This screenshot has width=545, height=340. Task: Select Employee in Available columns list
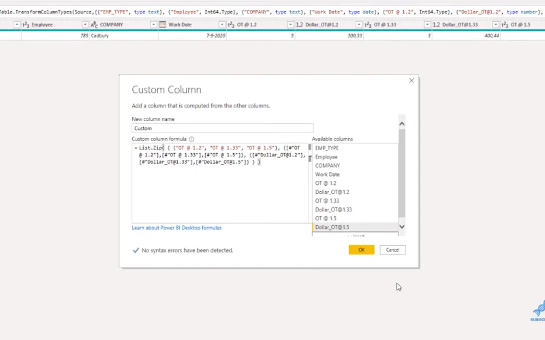pyautogui.click(x=355, y=157)
